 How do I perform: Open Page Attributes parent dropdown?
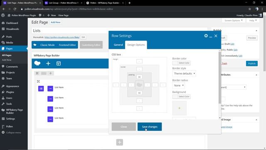click(x=233, y=87)
